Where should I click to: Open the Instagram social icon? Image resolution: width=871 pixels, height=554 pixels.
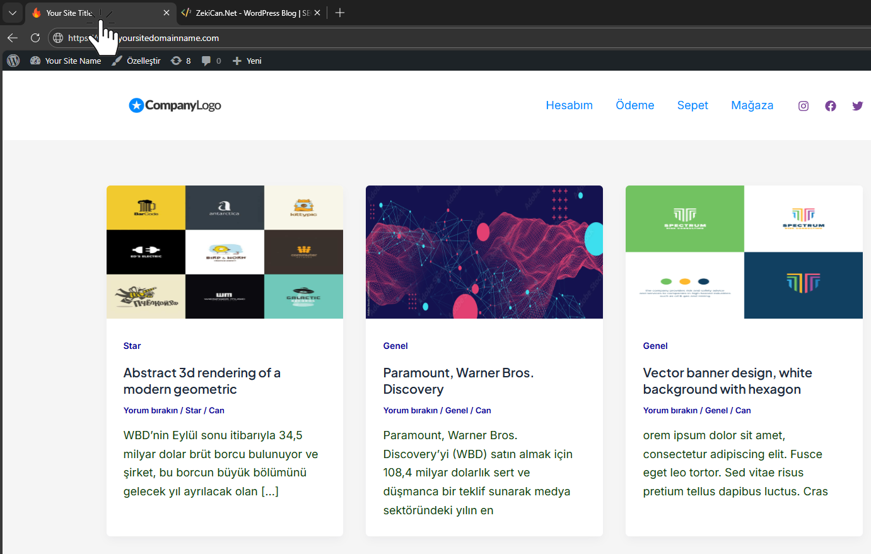point(803,106)
